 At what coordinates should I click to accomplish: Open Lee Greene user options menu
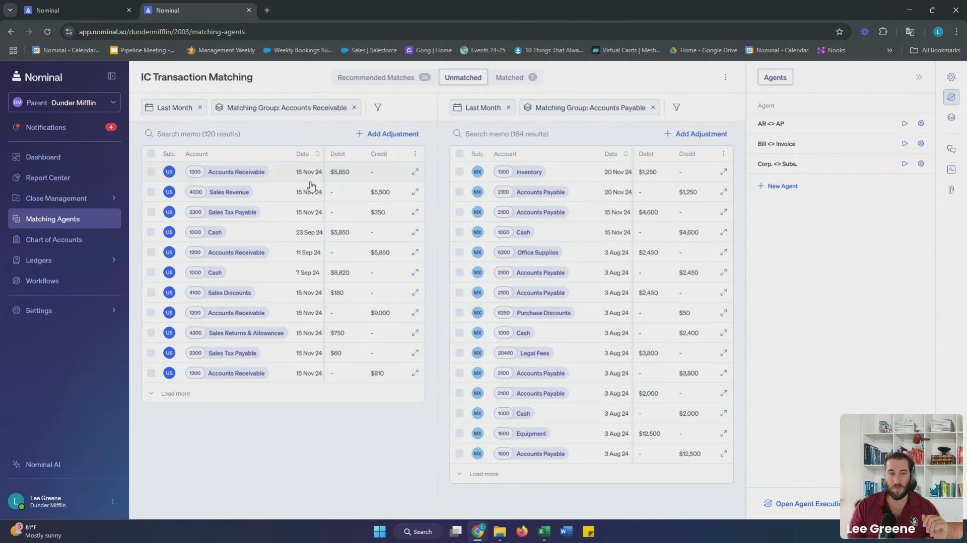click(x=112, y=501)
